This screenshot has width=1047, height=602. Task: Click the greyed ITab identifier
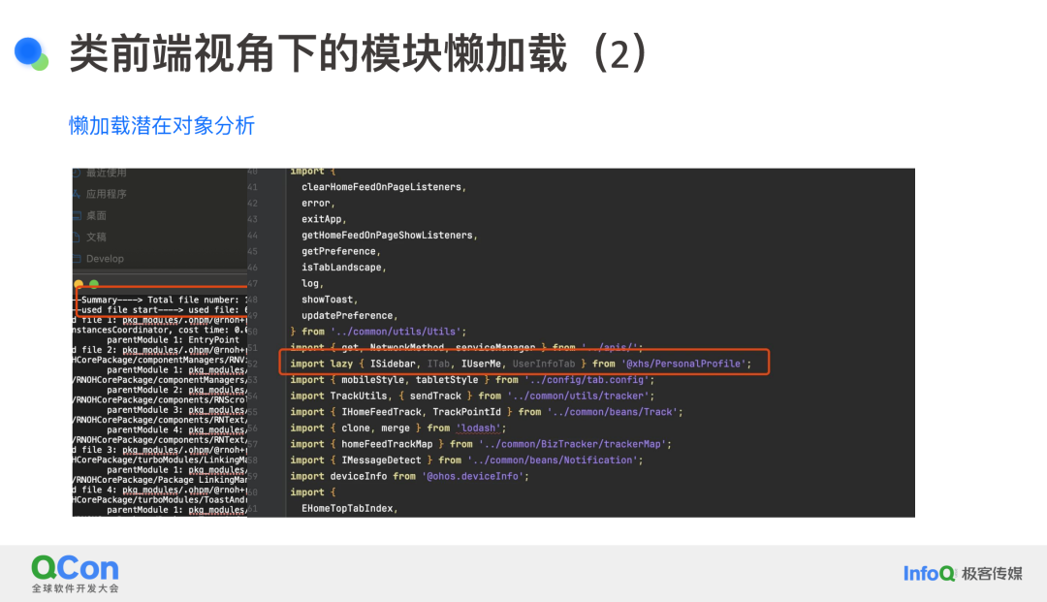tap(438, 364)
